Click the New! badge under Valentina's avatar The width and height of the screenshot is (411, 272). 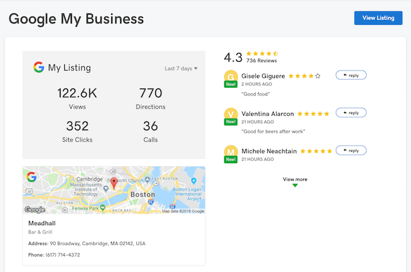[x=231, y=122]
